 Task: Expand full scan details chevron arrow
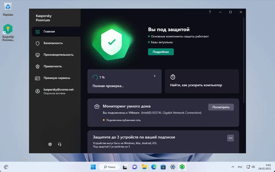tap(155, 76)
